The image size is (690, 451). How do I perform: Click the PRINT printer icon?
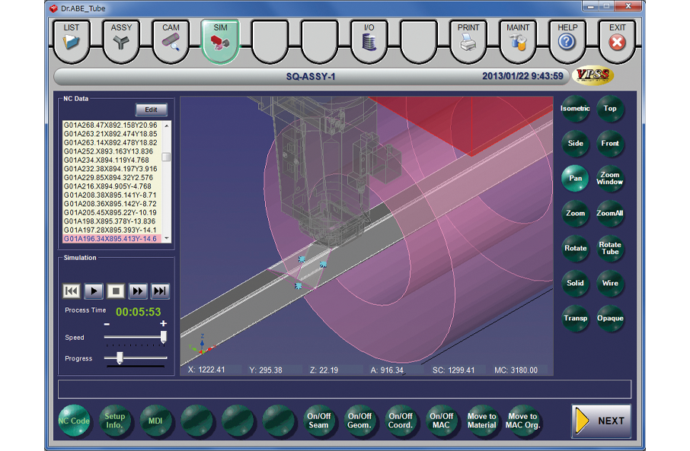coord(468,40)
